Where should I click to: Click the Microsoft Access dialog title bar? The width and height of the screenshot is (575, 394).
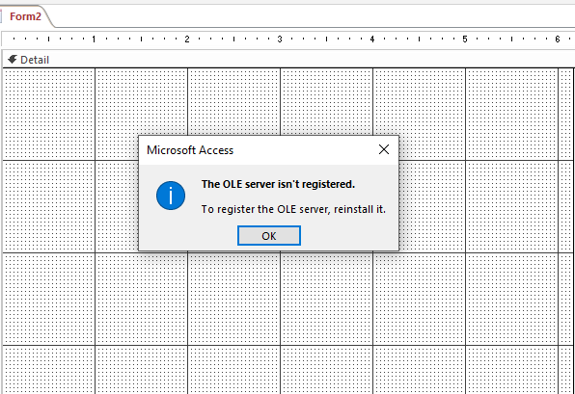tap(257, 150)
